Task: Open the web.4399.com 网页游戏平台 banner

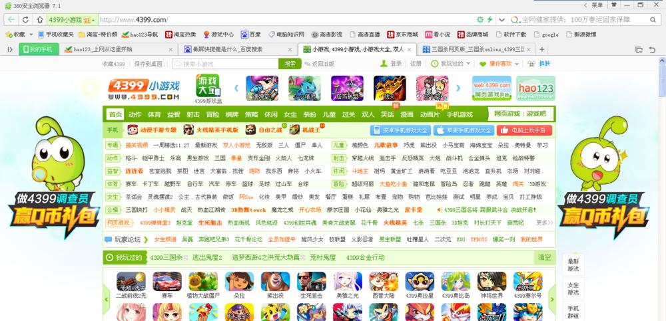Action: 492,88
